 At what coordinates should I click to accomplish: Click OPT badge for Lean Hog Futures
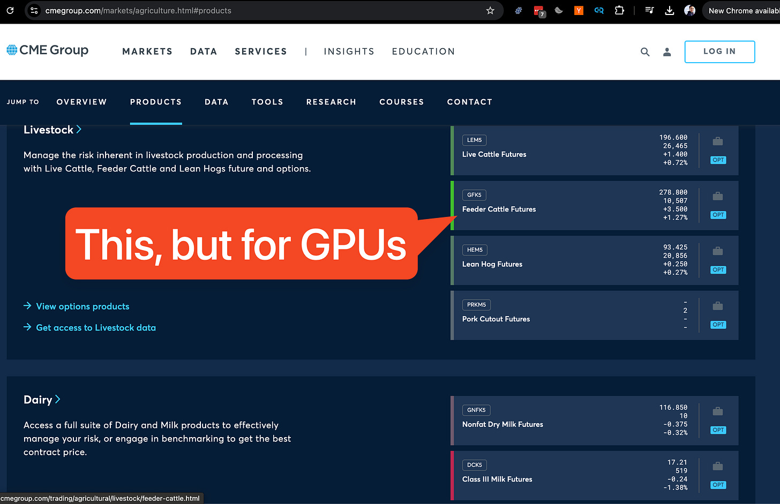[x=718, y=270]
